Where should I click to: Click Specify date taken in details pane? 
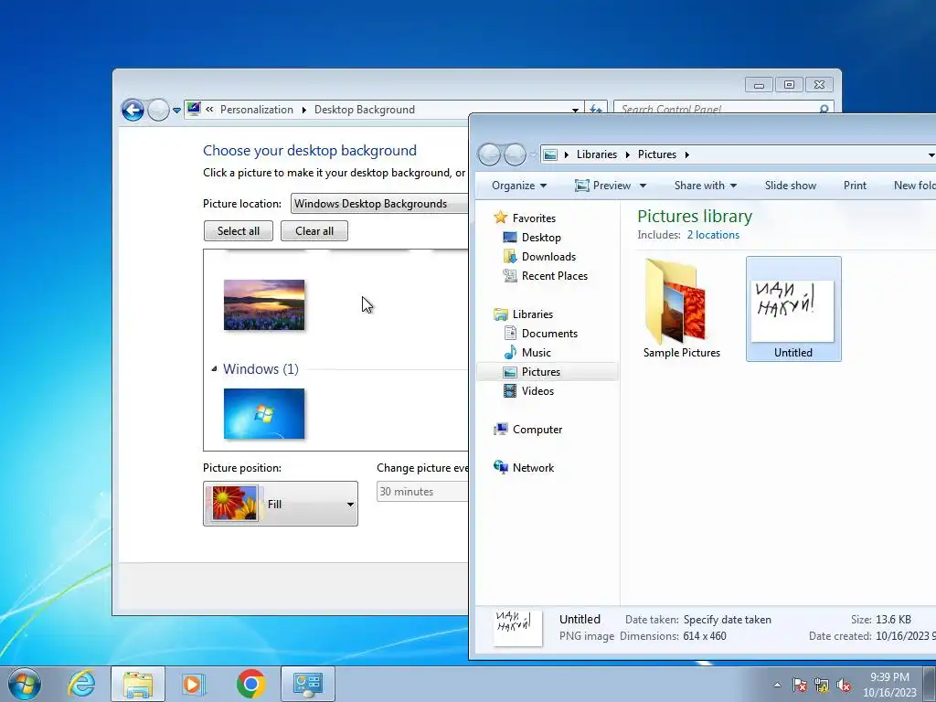[727, 620]
